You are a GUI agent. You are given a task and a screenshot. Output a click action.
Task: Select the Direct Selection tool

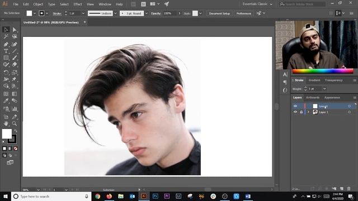tap(15, 30)
